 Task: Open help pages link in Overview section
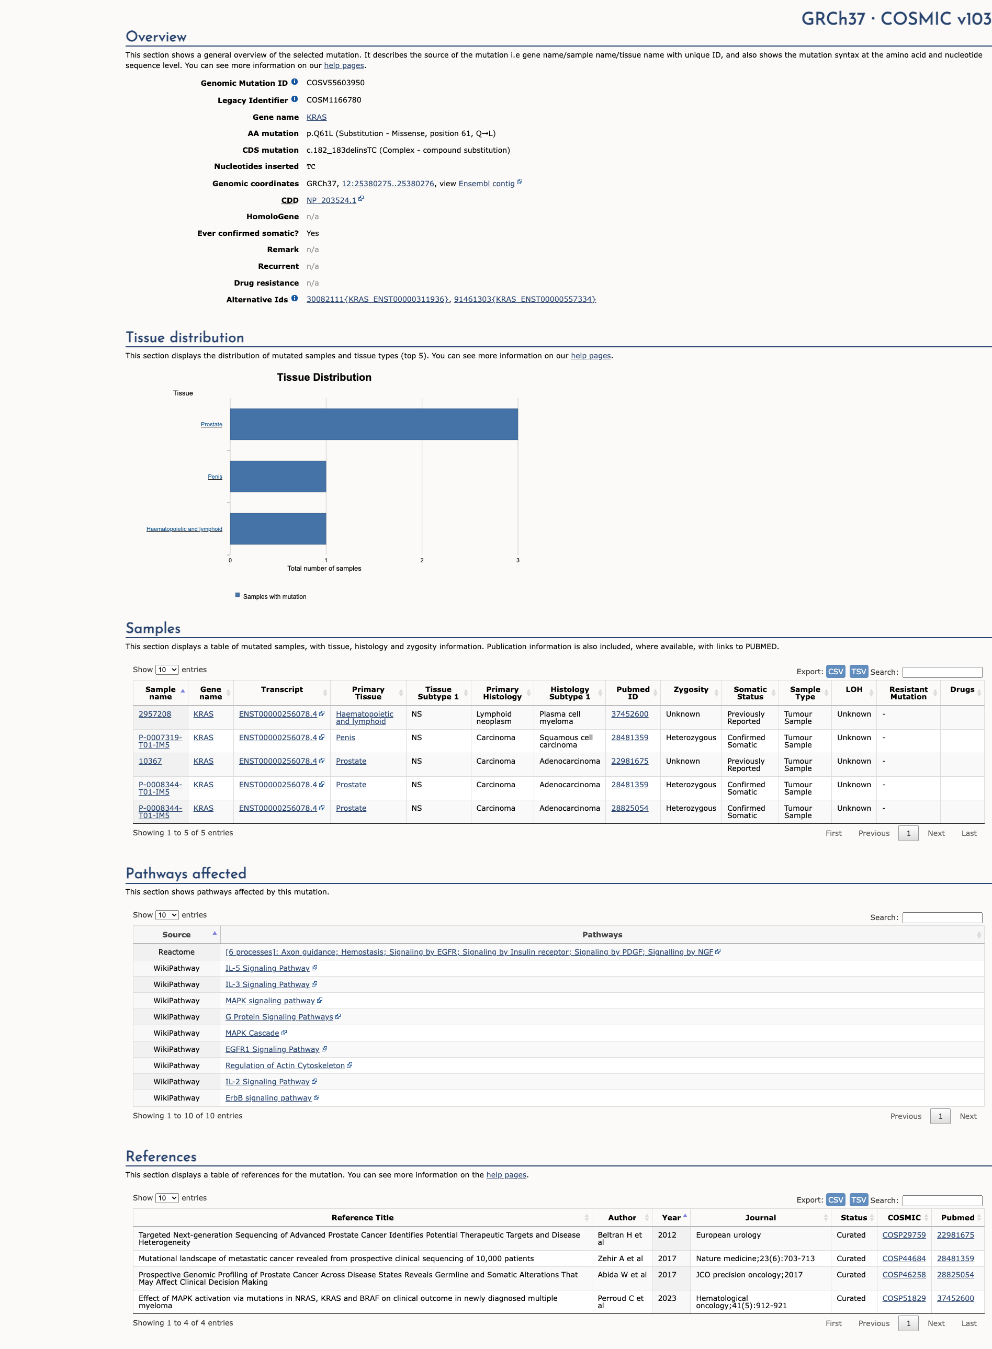(x=344, y=65)
